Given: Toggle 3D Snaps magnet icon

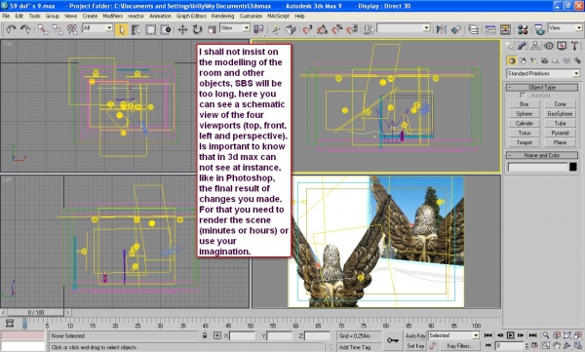Looking at the screenshot, I should point(307,29).
